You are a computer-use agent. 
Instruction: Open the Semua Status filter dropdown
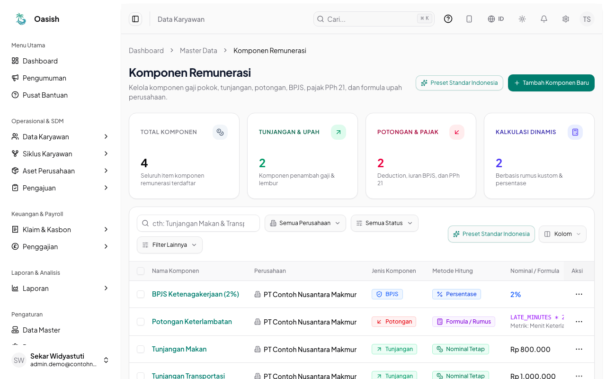[x=384, y=223]
